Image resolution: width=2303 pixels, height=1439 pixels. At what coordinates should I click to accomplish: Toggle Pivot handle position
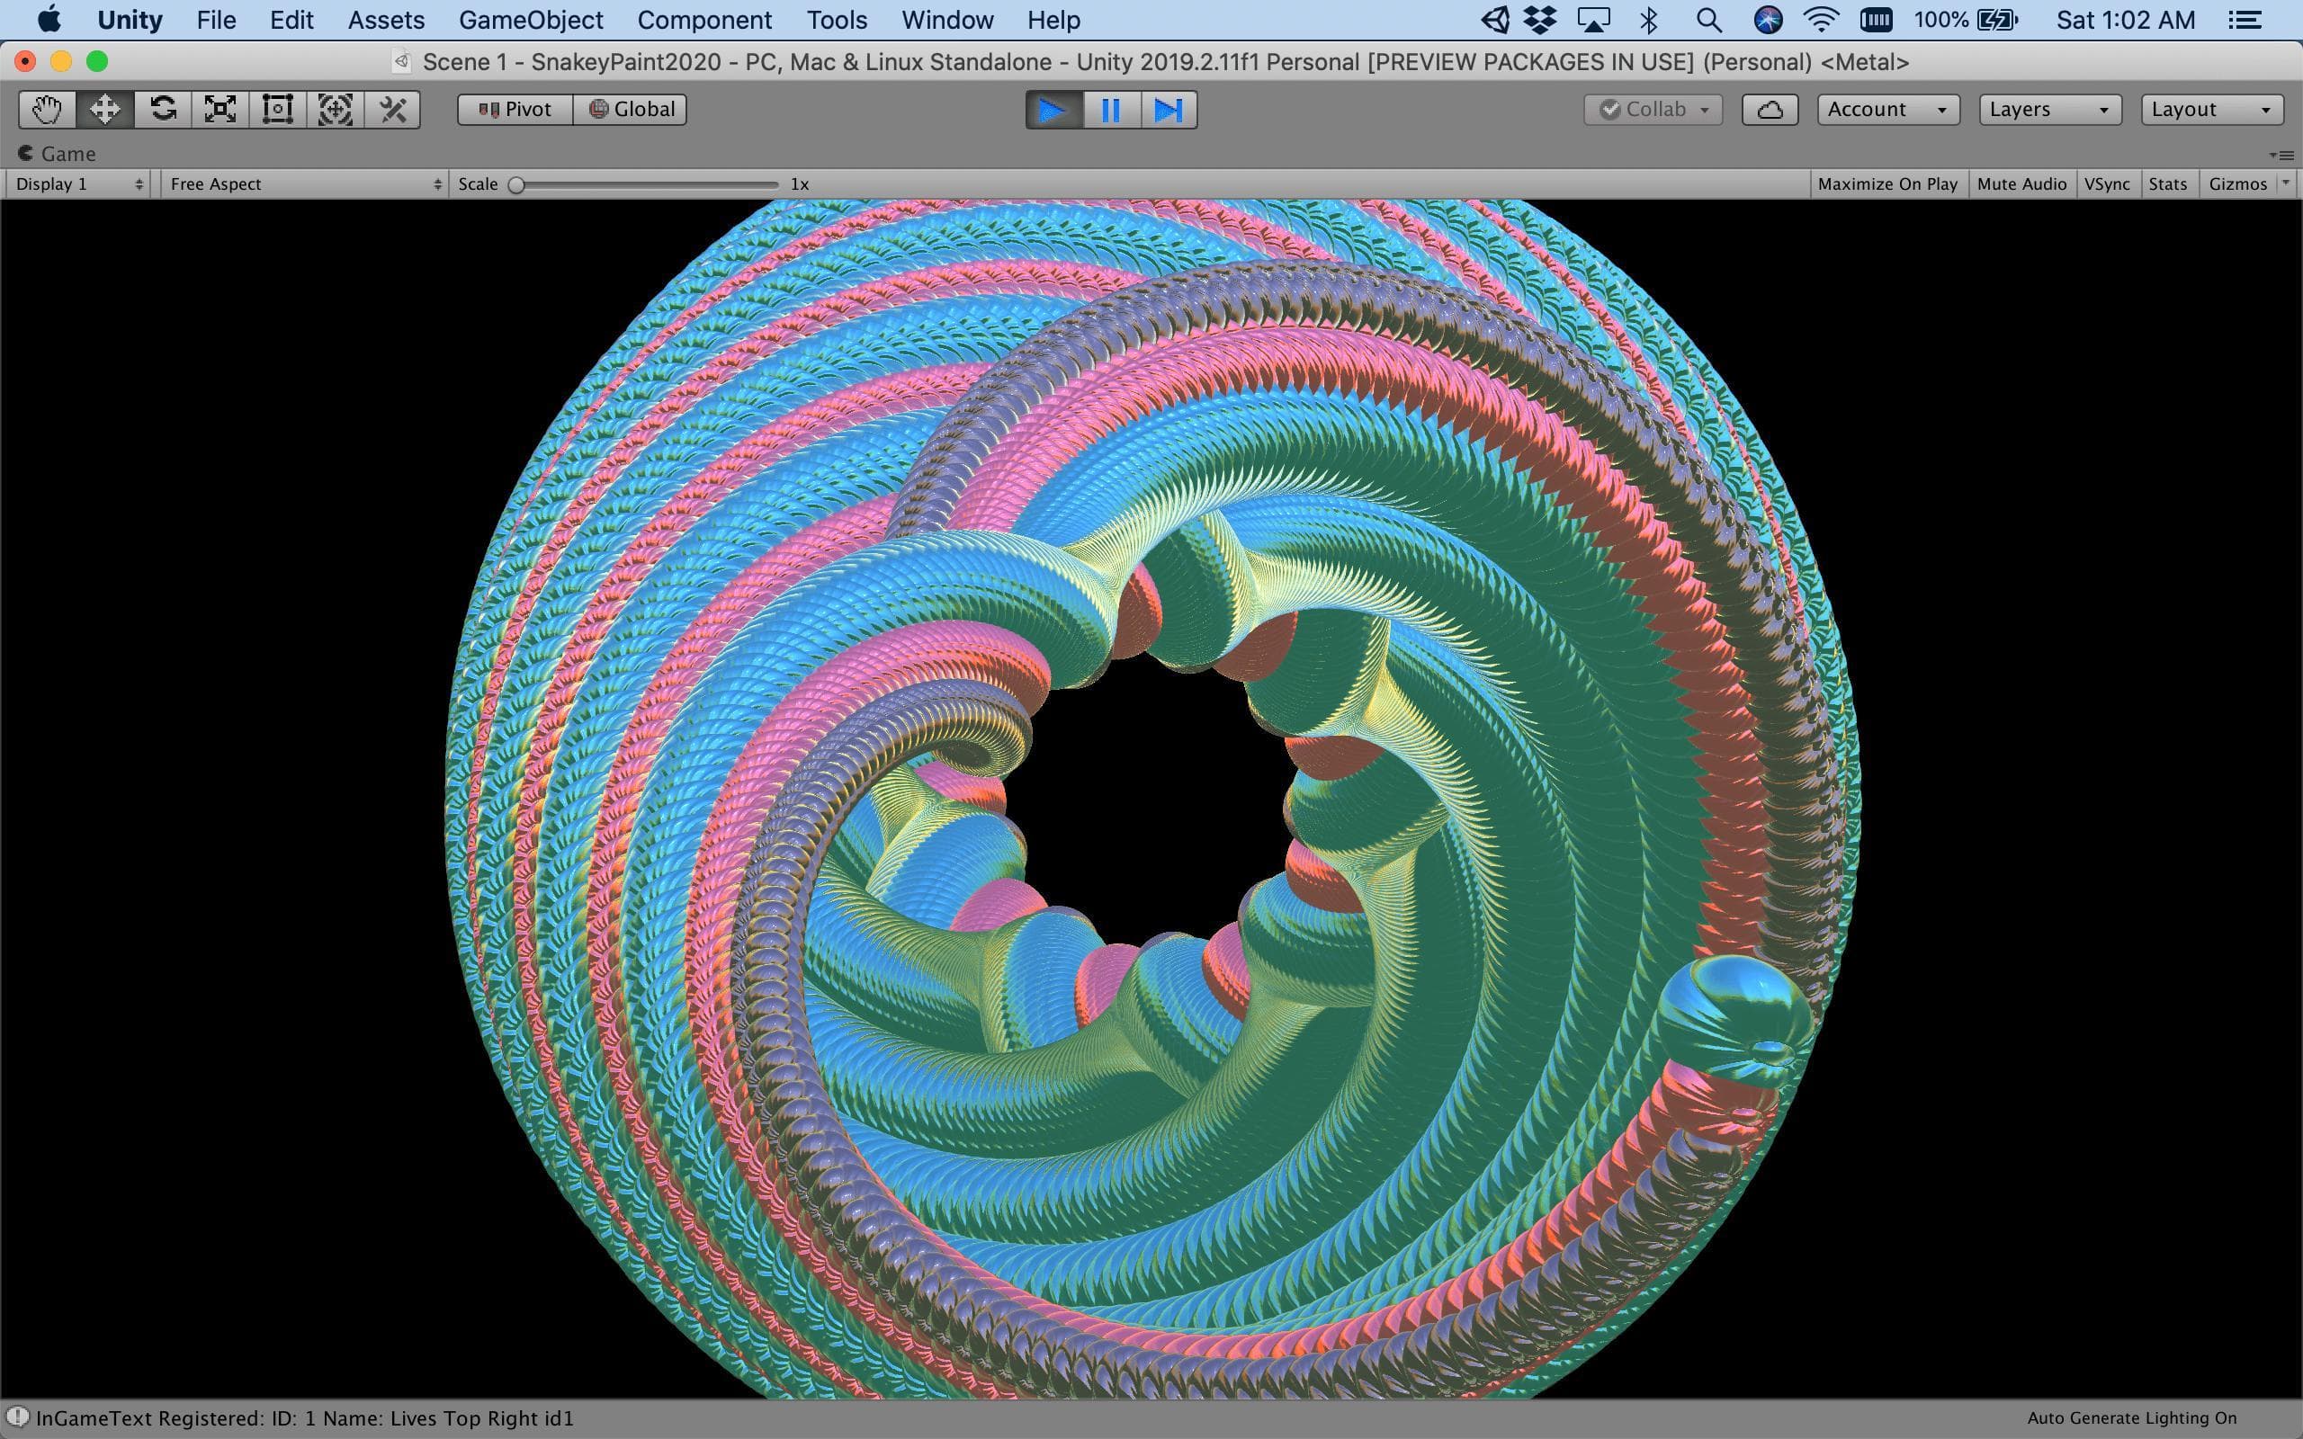[x=515, y=110]
